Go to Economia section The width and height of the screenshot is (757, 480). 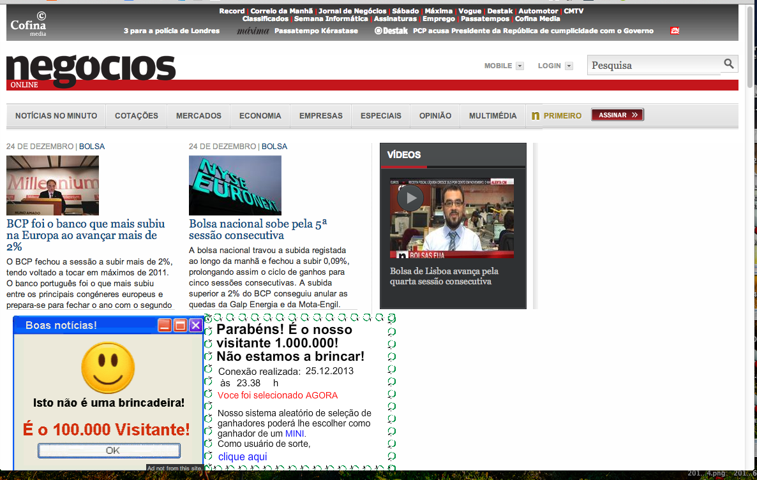260,115
